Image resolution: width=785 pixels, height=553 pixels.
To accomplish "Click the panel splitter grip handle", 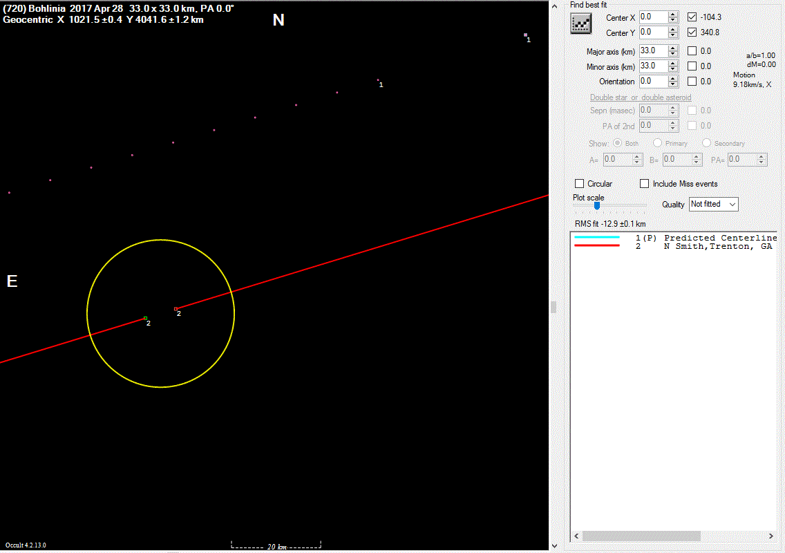I will point(554,307).
